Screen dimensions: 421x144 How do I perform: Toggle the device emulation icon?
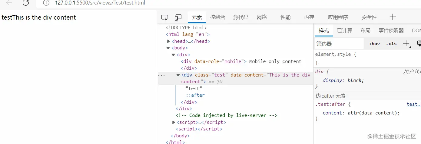(178, 17)
